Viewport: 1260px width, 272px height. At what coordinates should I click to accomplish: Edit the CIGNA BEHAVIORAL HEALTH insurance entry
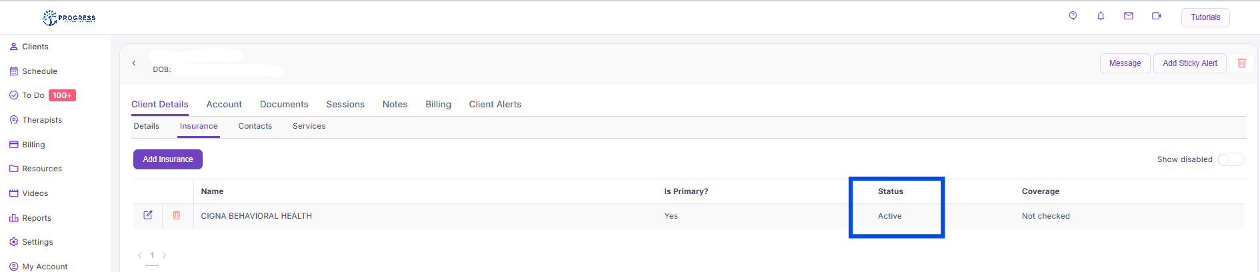(148, 215)
